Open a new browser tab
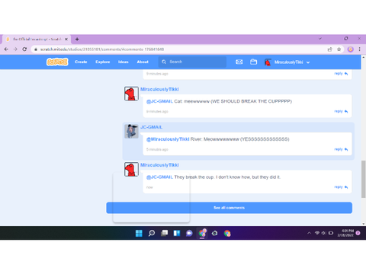 click(77, 39)
